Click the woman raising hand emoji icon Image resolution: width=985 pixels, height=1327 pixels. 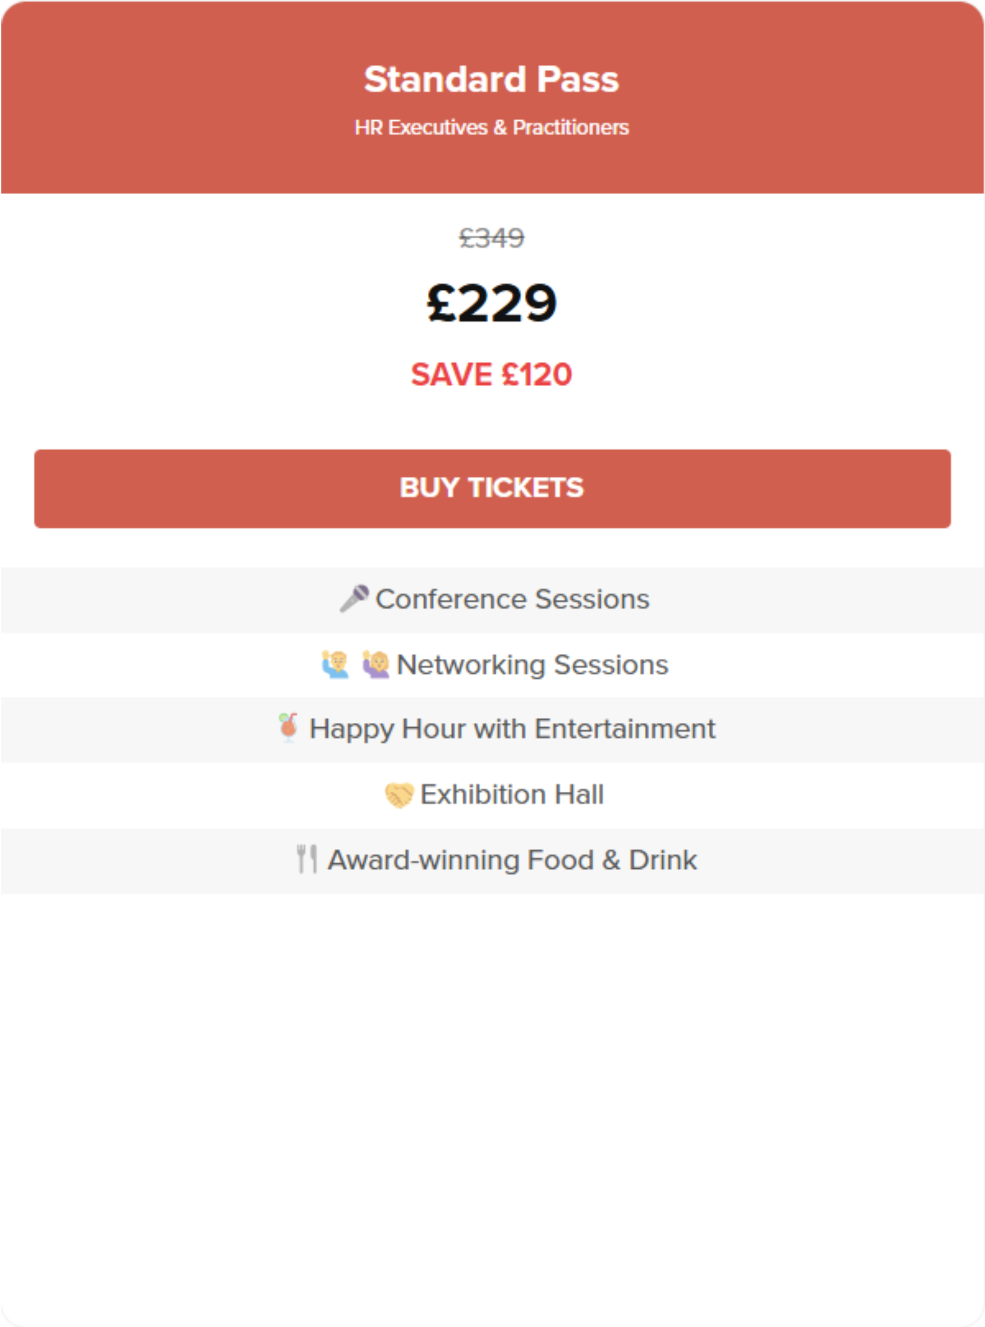376,664
